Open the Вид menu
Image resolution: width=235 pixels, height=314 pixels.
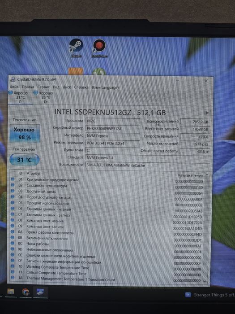point(56,87)
